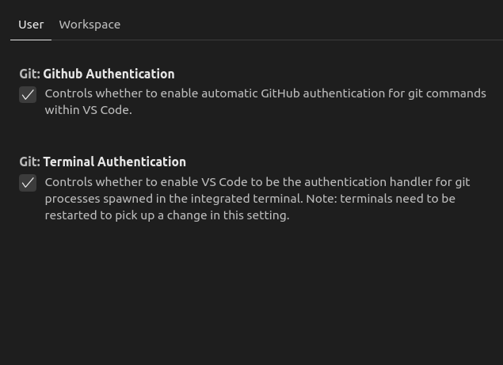Screen dimensions: 503x365
Task: Click the words 'within VS Code.'
Action: click(88, 110)
